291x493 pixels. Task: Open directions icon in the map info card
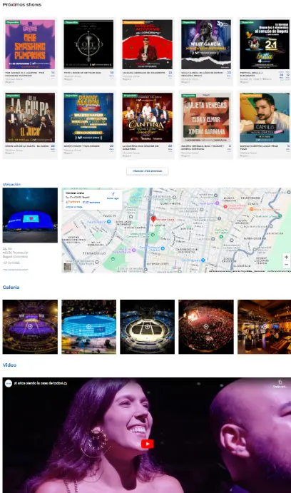[x=113, y=195]
